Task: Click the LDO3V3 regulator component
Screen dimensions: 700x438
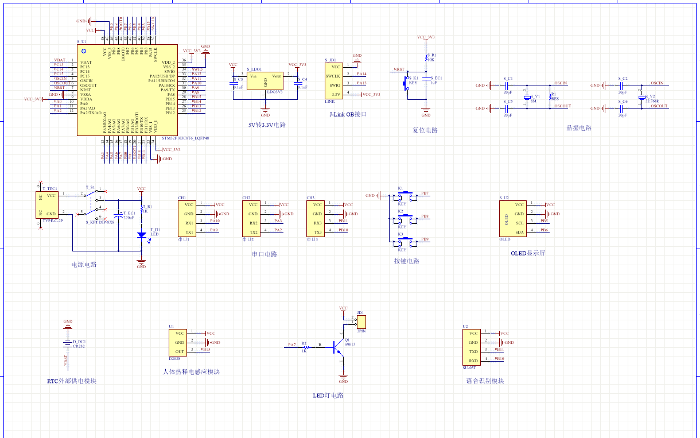Action: 265,80
